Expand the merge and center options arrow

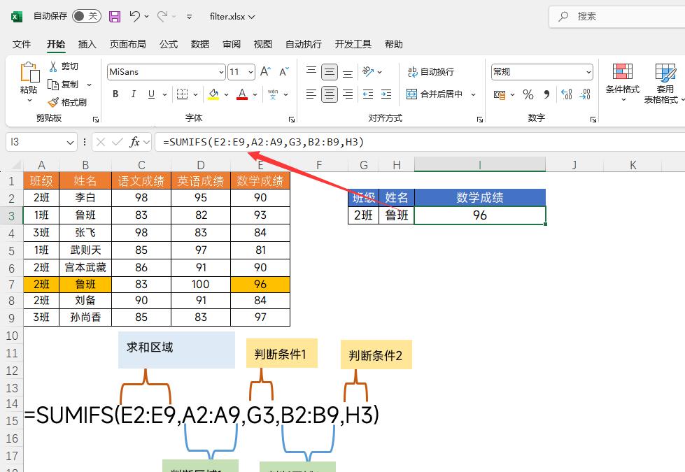pos(473,94)
